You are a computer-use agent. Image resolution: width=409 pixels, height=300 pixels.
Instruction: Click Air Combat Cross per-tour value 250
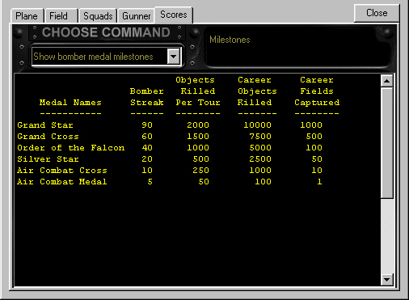(201, 171)
